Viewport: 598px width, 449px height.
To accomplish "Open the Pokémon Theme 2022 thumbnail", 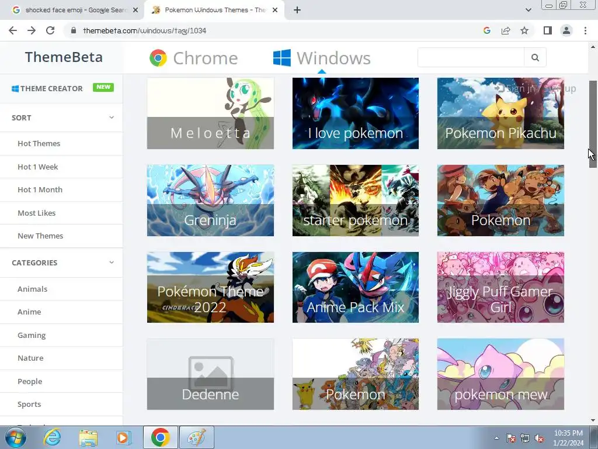I will 210,287.
